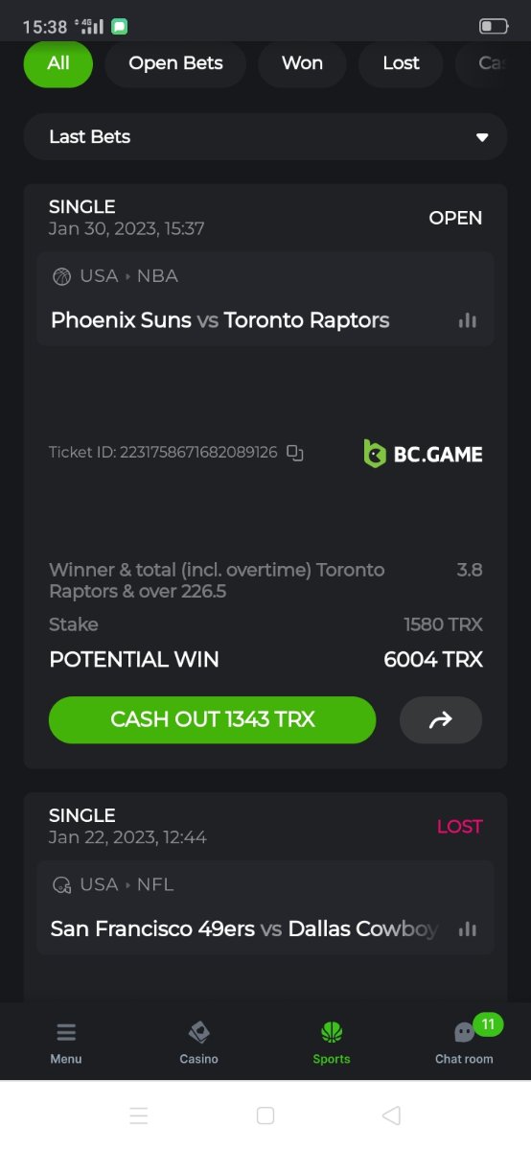Open stats icon for Suns vs Raptors

pyautogui.click(x=468, y=320)
